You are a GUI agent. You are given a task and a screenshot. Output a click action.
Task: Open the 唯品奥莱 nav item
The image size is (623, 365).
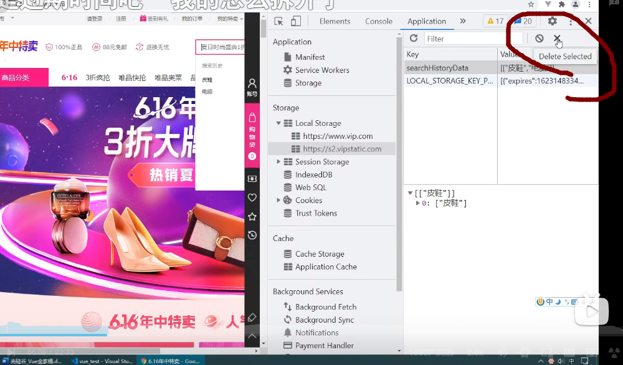(x=168, y=77)
